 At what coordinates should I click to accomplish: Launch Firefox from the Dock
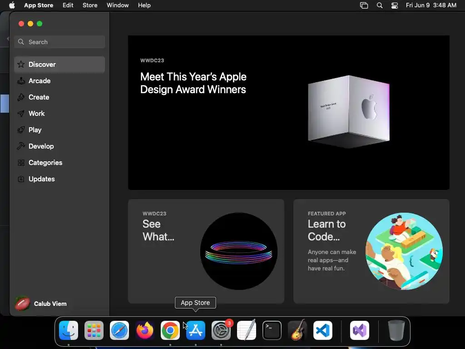[x=145, y=330]
